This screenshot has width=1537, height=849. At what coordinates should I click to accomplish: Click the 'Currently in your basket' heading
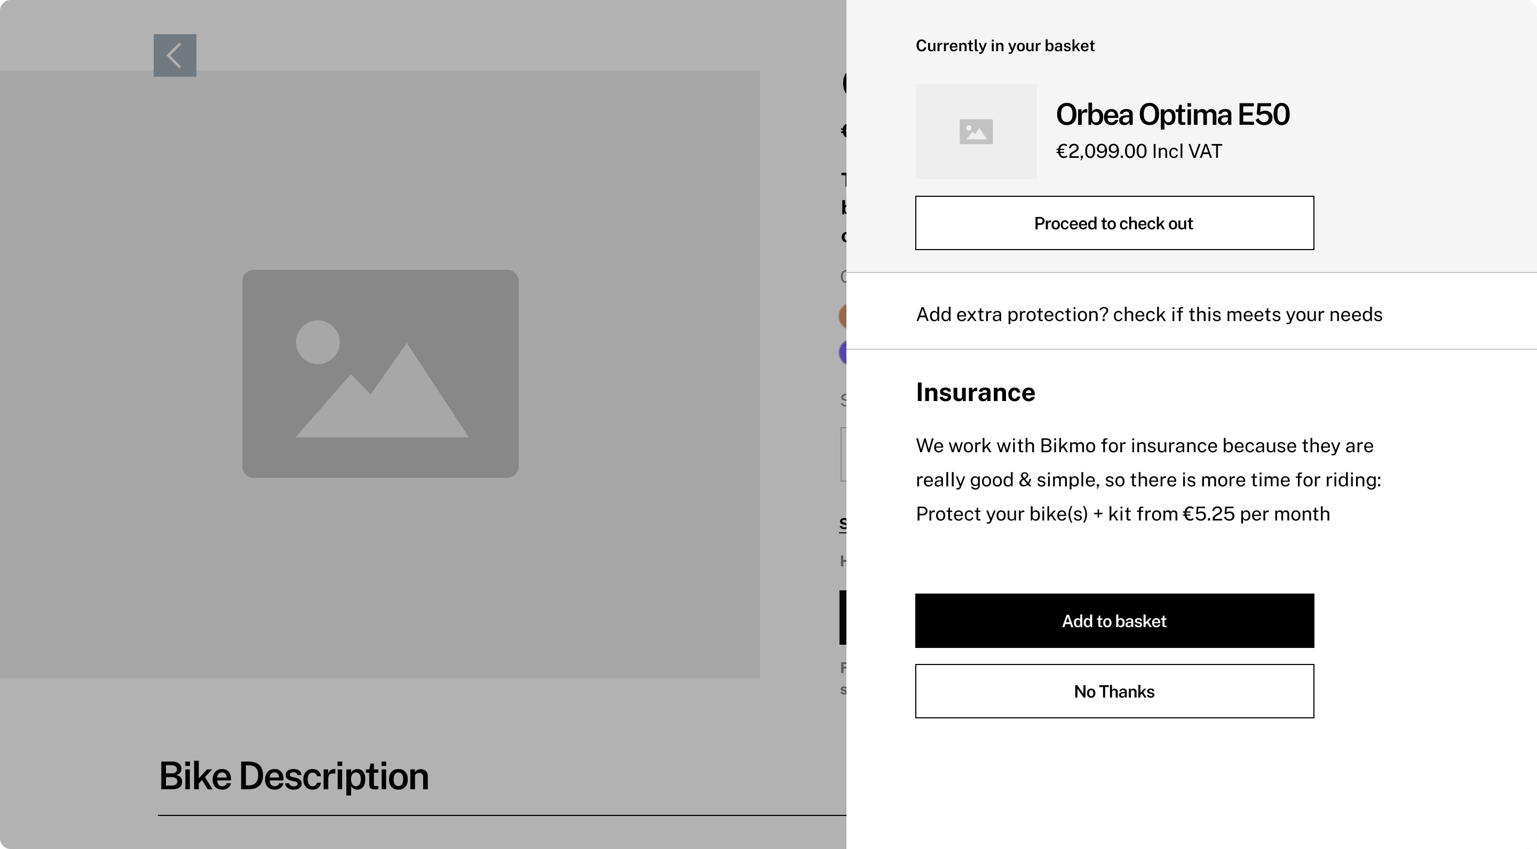(x=1005, y=46)
